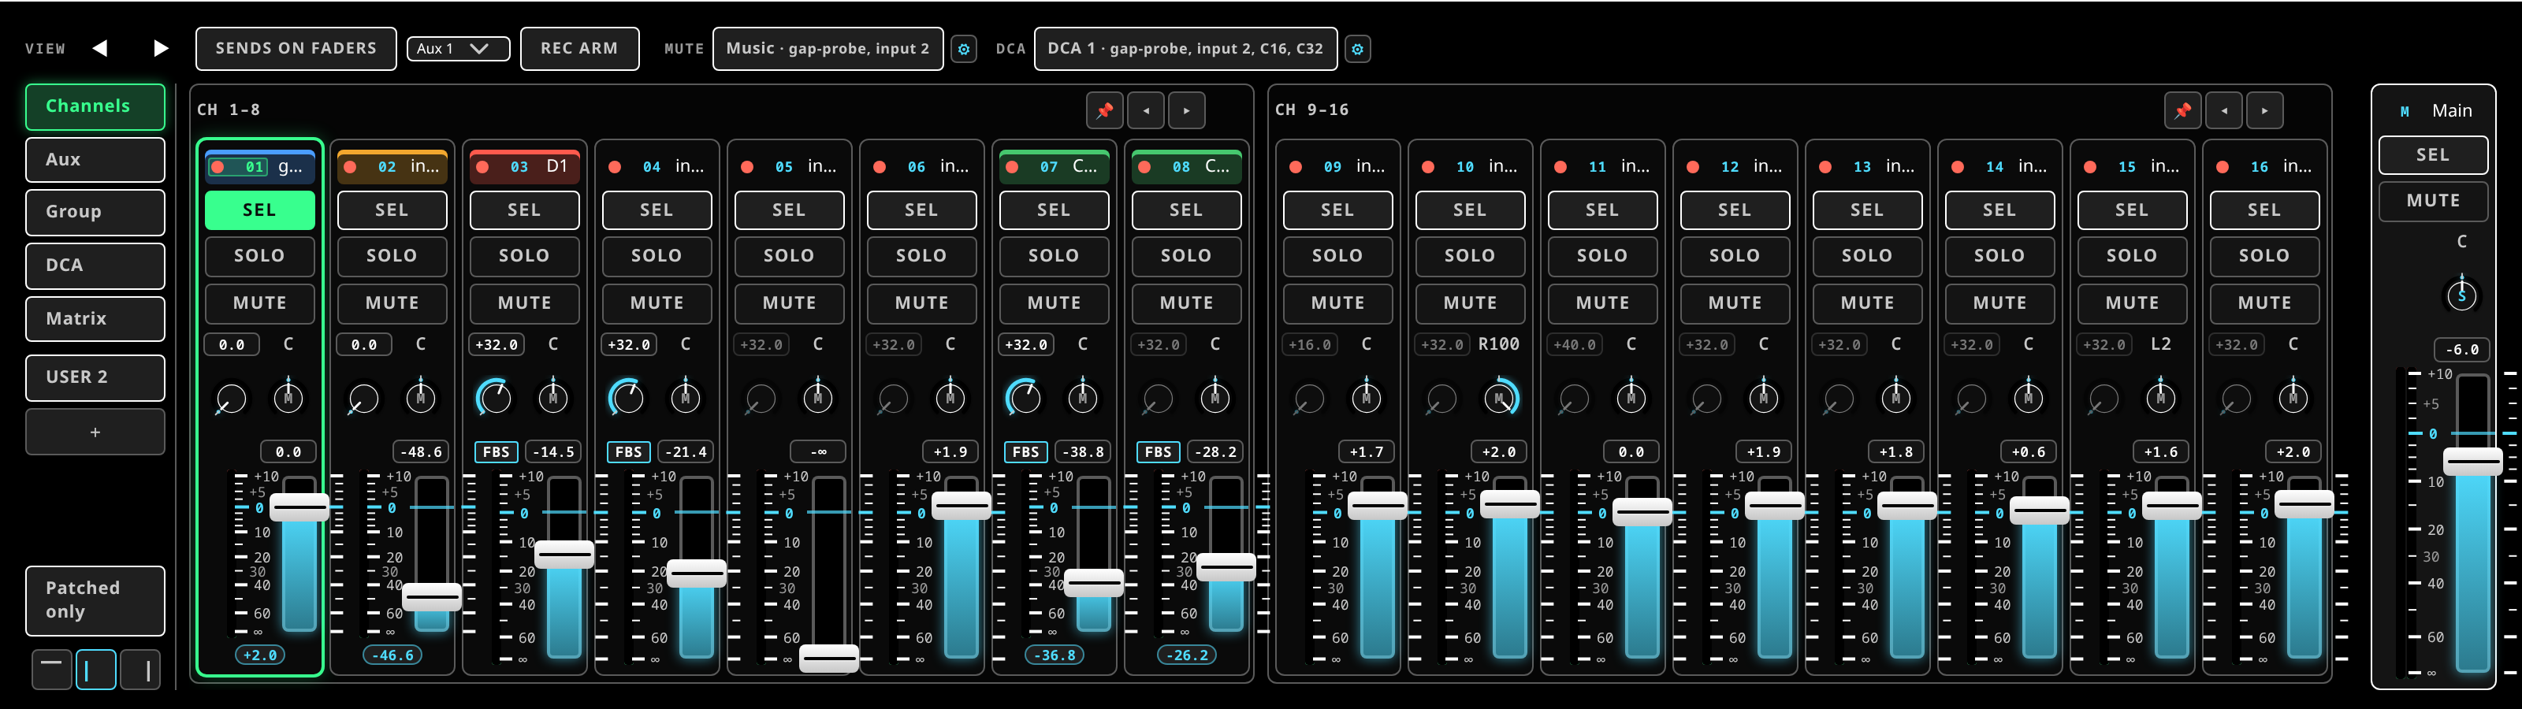Click the channel 01 gain value 0.0 field
This screenshot has height=709, width=2522.
coord(232,345)
